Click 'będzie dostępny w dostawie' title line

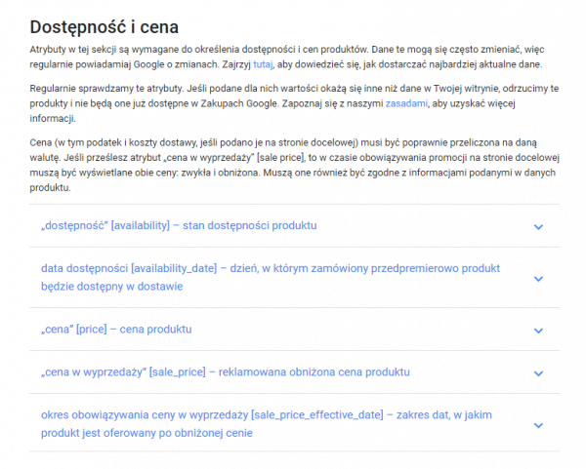click(111, 287)
